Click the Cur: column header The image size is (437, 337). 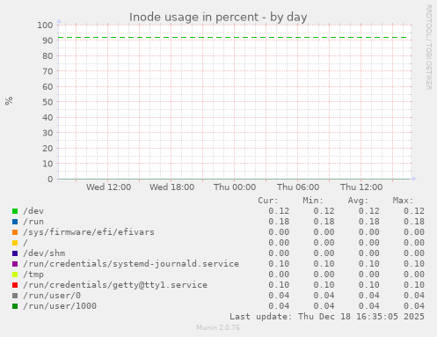(268, 201)
